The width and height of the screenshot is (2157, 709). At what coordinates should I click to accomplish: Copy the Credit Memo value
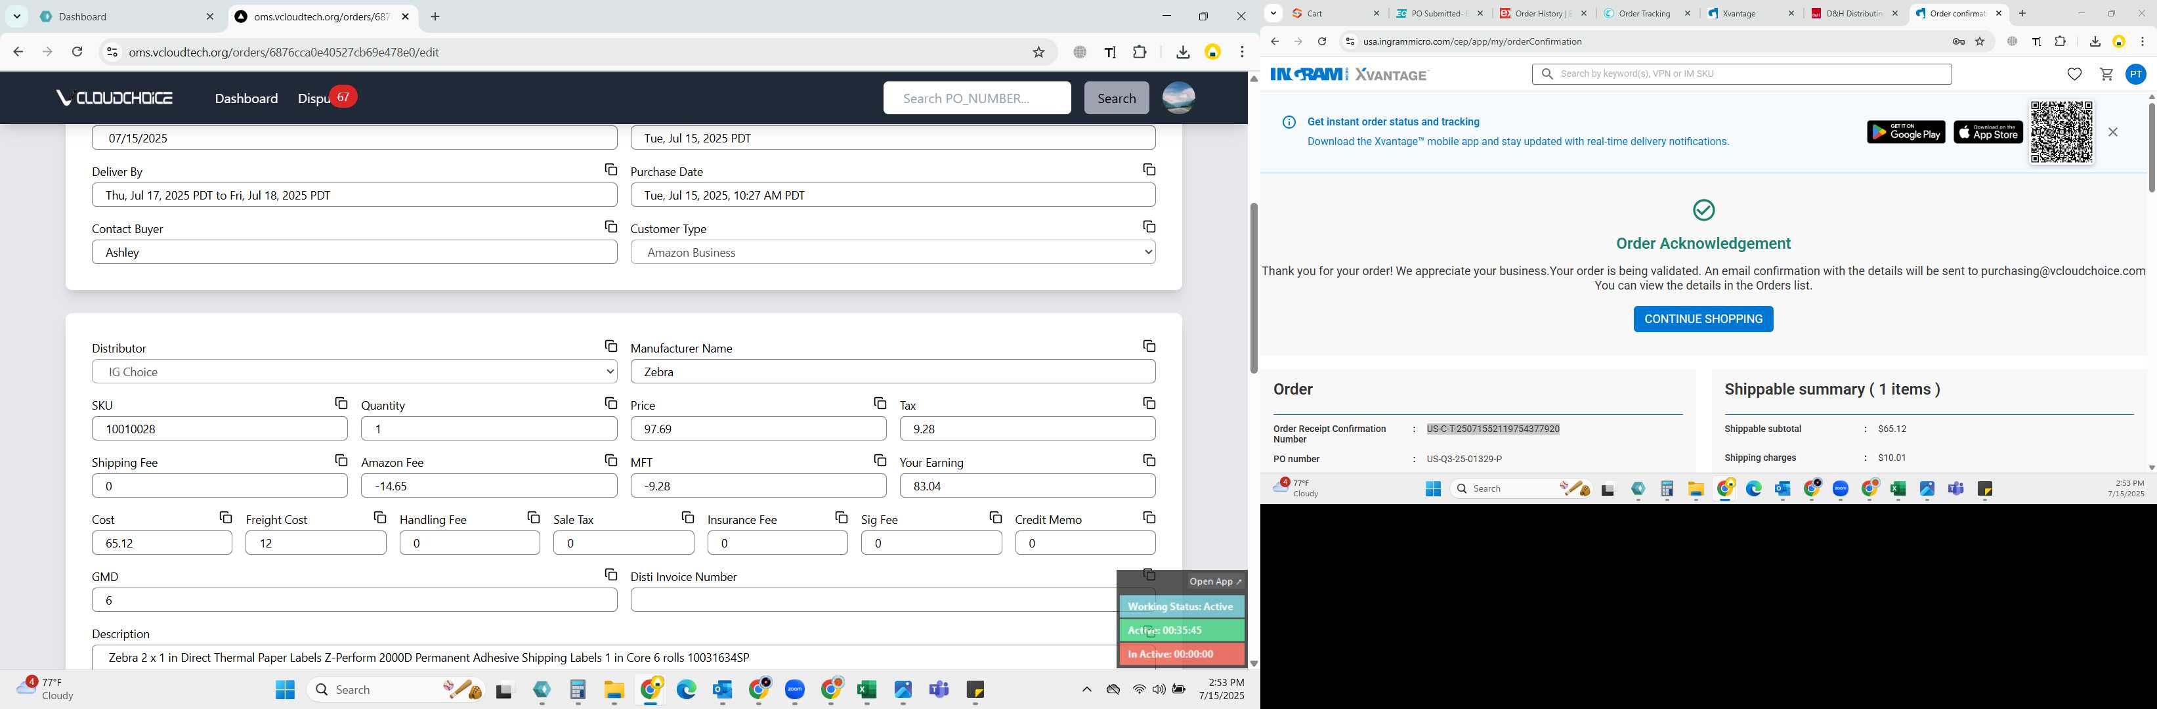tap(1149, 517)
